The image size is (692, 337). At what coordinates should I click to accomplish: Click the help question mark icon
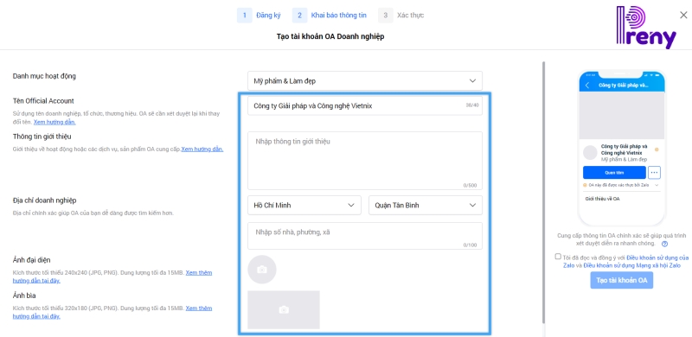click(x=664, y=244)
